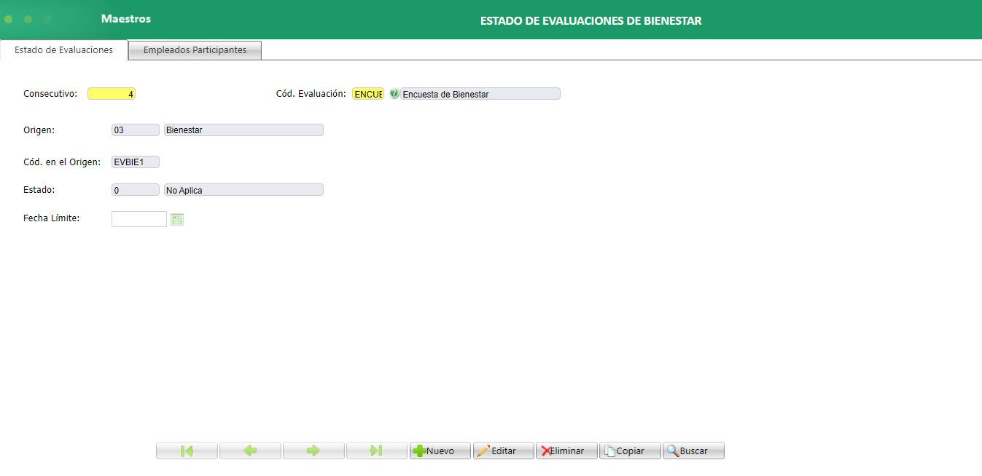The width and height of the screenshot is (982, 476).
Task: Go to the previous record arrow
Action: click(250, 450)
